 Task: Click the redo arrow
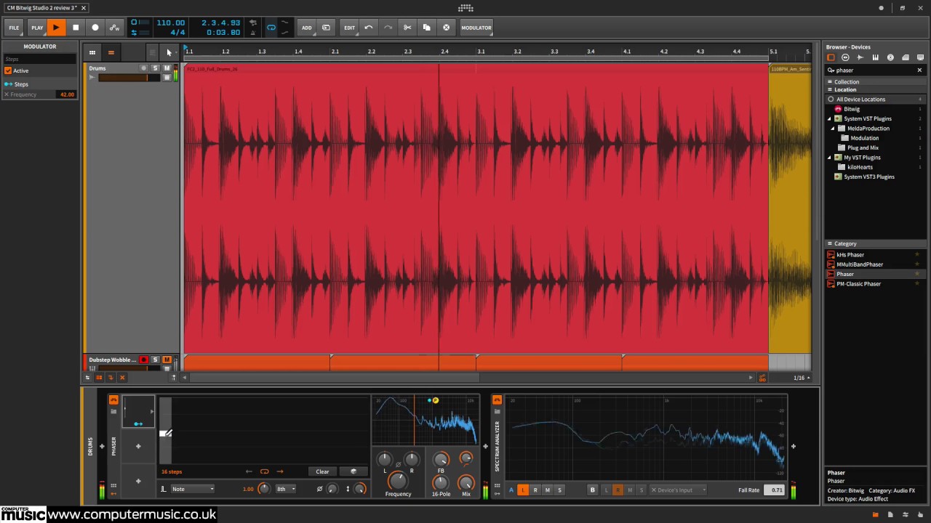[x=388, y=28]
